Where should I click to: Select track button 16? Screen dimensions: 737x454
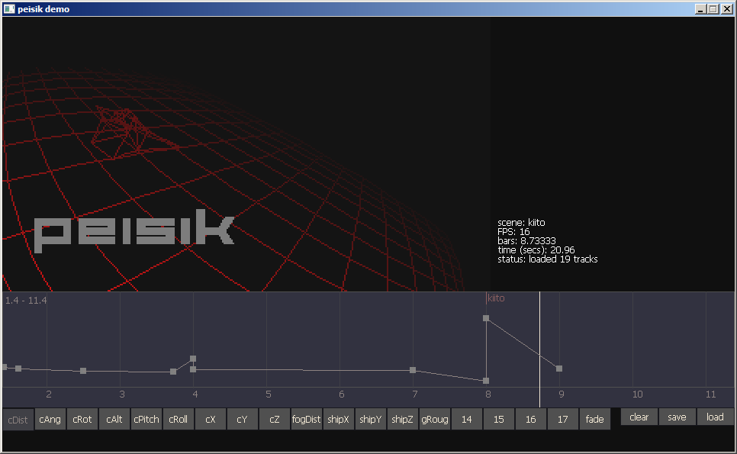[531, 419]
